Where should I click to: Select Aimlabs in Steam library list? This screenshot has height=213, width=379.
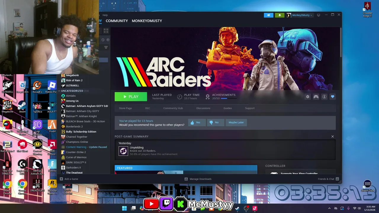tap(71, 96)
